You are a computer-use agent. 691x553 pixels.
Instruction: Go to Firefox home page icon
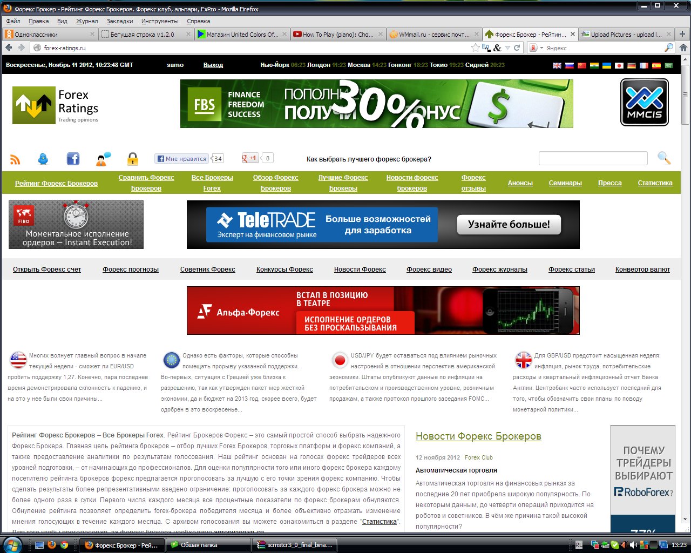pyautogui.click(x=683, y=48)
